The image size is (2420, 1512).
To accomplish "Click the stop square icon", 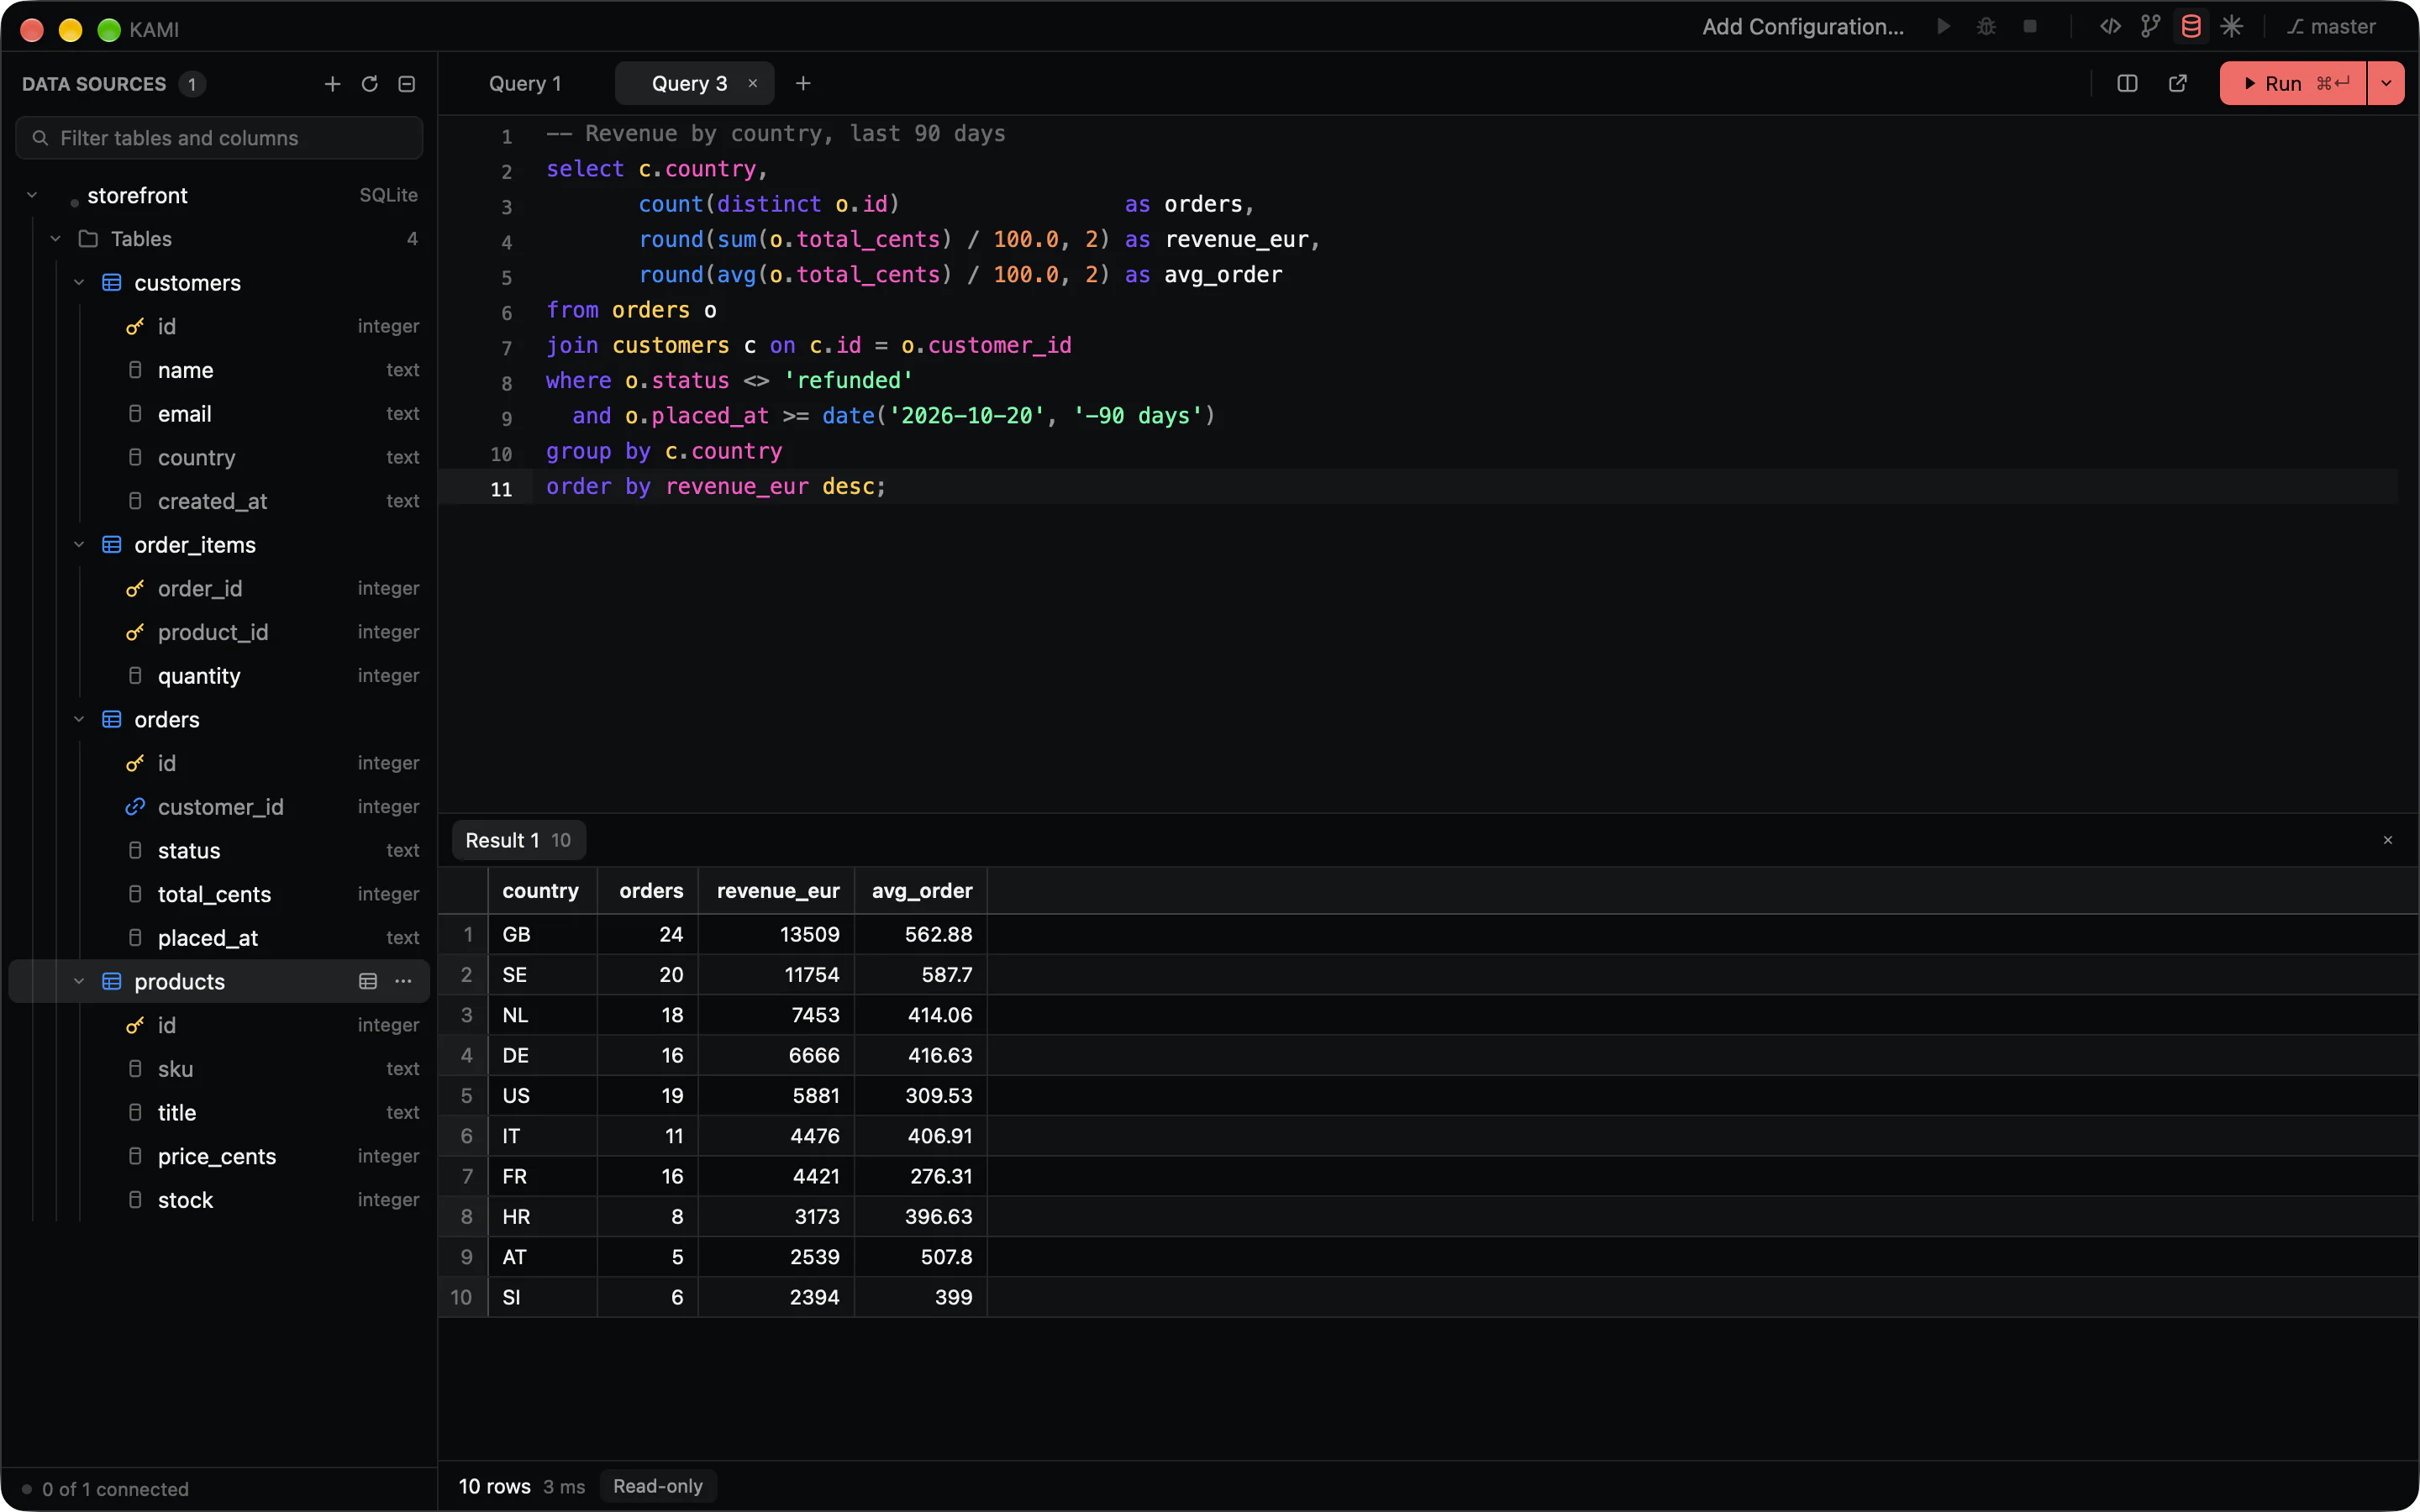I will pyautogui.click(x=2029, y=27).
